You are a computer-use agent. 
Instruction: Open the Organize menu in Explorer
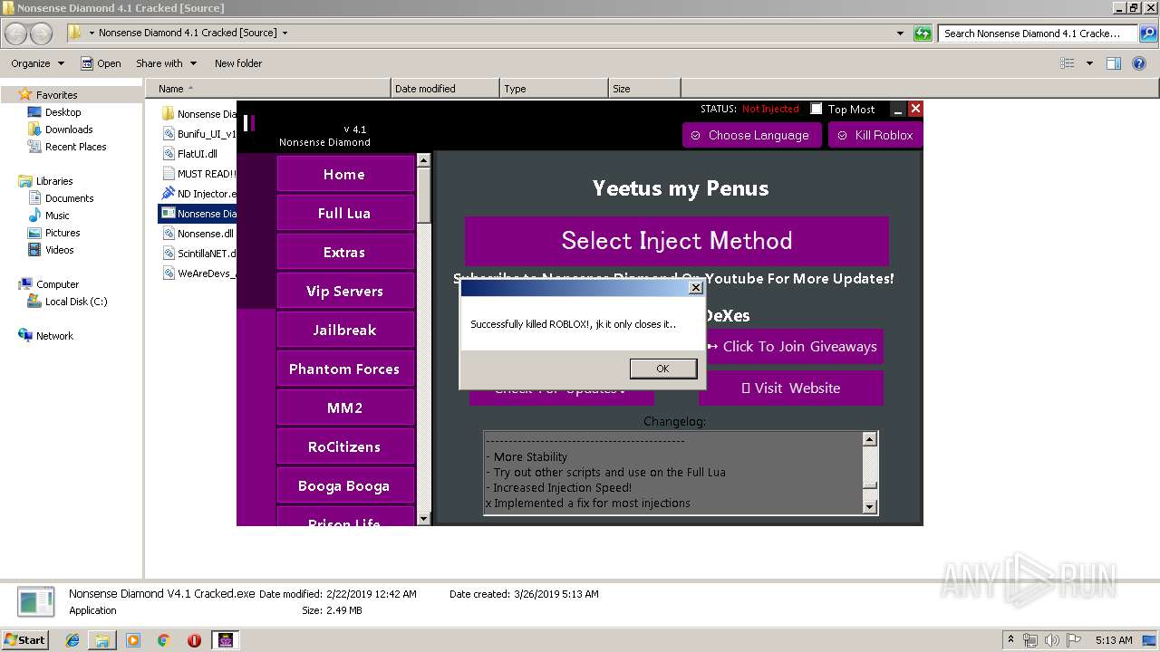coord(37,63)
